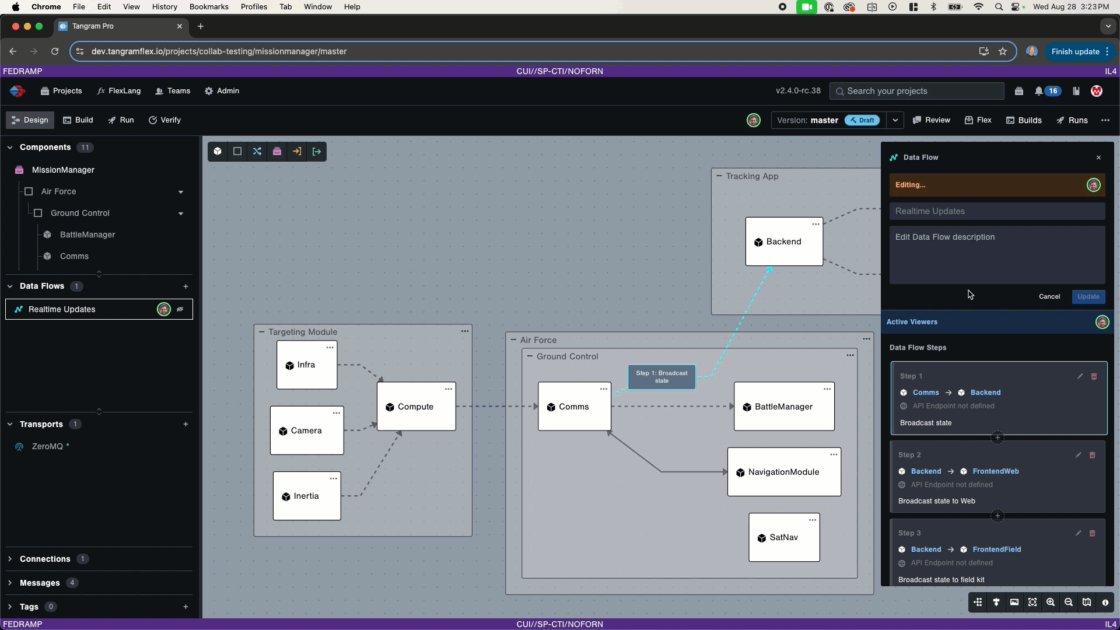
Task: Open the Chrome Bookmarks menu
Action: coord(209,7)
